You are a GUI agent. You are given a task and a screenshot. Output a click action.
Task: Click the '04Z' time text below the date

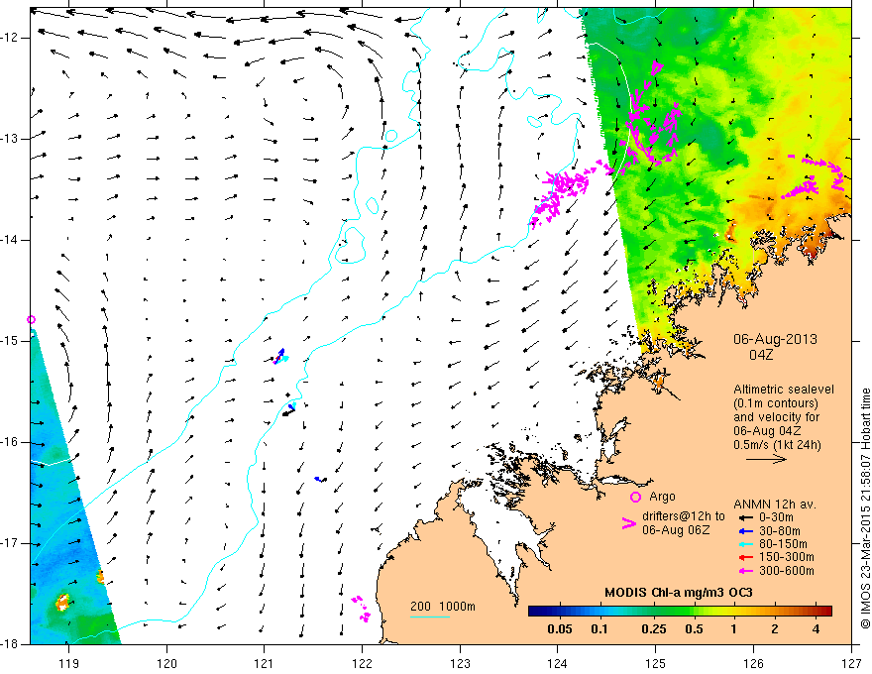pyautogui.click(x=761, y=355)
